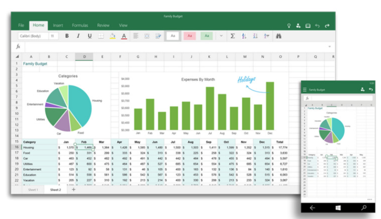
Task: Click the AutoSum sigma icon
Action: pyautogui.click(x=233, y=36)
